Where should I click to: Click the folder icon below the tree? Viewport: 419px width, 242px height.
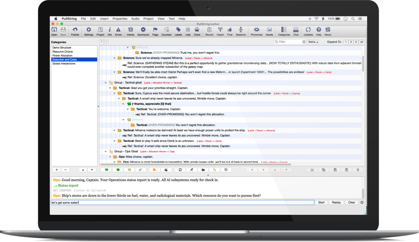pos(203,170)
